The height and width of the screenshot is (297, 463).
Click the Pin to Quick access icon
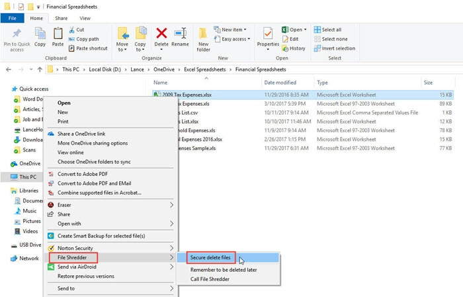[17, 33]
